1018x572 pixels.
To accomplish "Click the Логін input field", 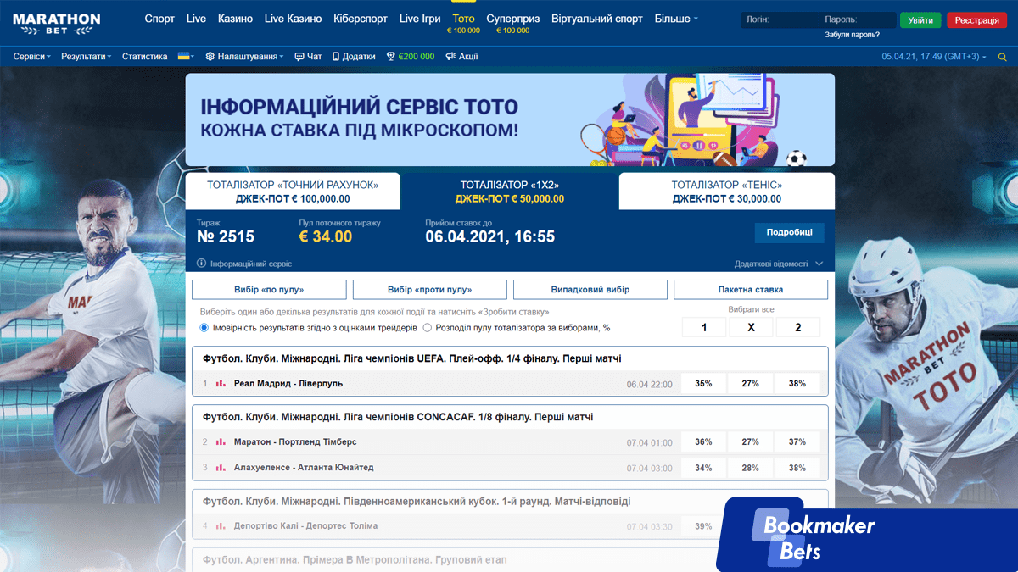I will click(779, 20).
